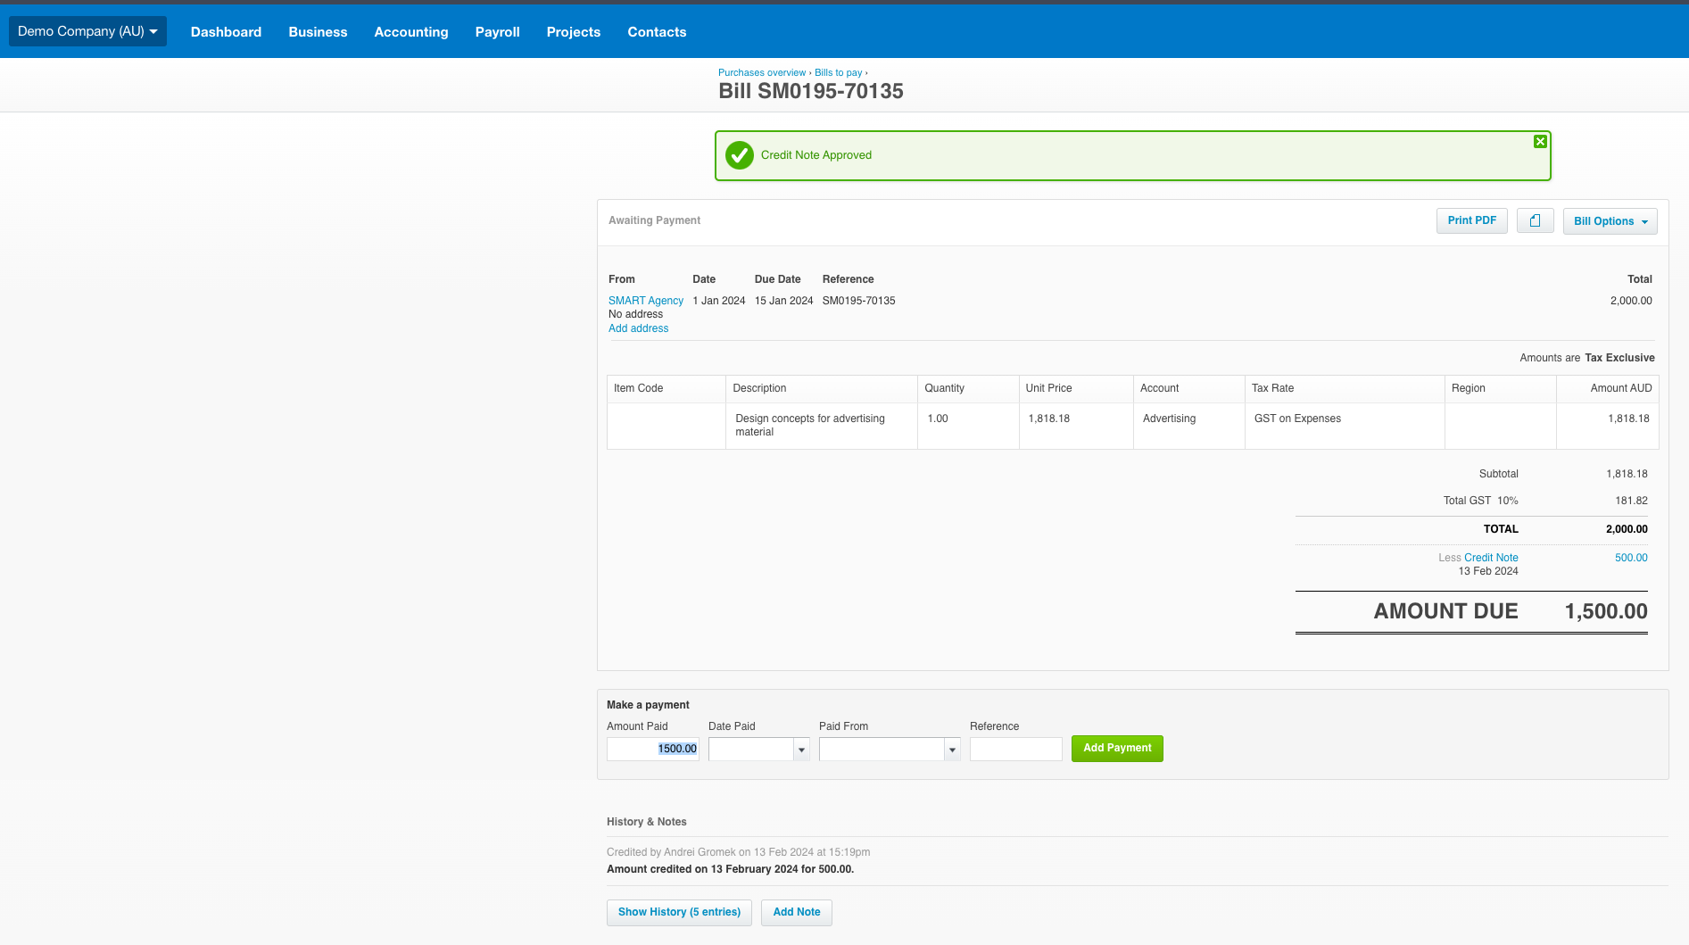The width and height of the screenshot is (1689, 945).
Task: Click the Subtotal 1,818.18 value
Action: coord(1627,474)
